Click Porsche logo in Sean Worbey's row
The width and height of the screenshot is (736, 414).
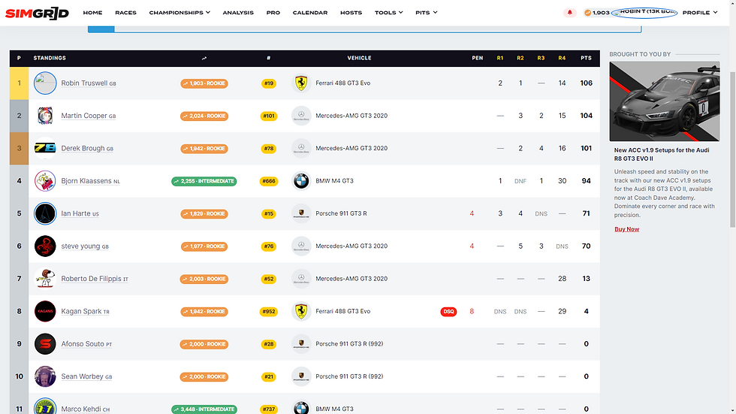[x=301, y=376]
